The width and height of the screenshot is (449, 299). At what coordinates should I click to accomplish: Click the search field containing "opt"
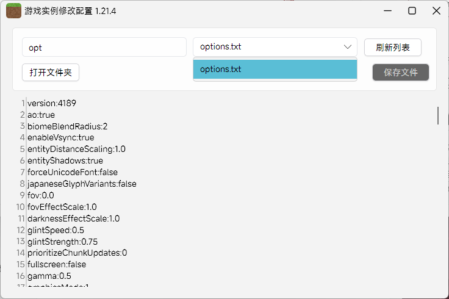104,47
